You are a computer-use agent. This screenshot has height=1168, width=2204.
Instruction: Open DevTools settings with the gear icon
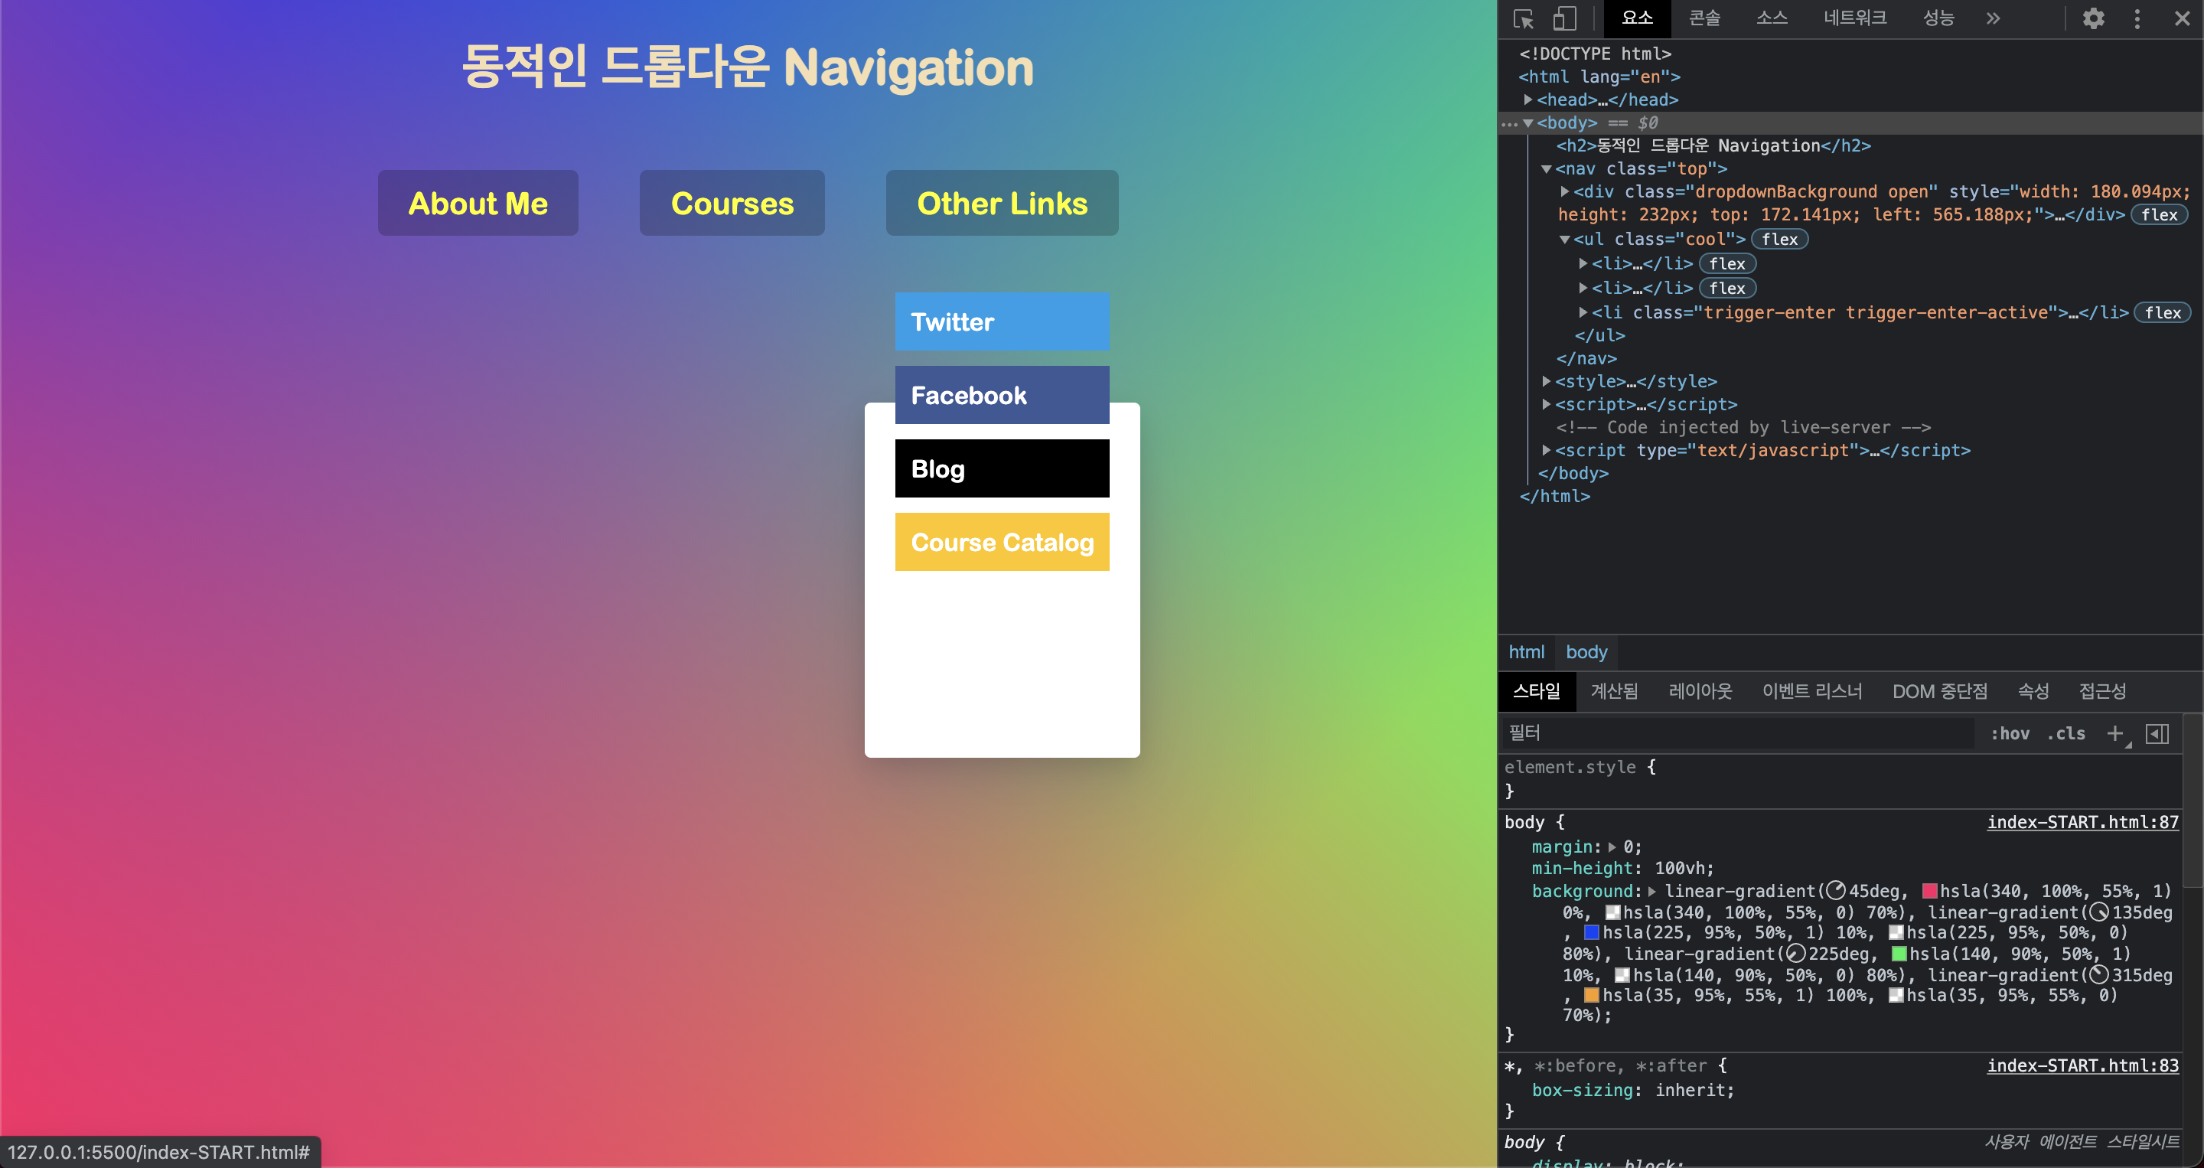2094,18
